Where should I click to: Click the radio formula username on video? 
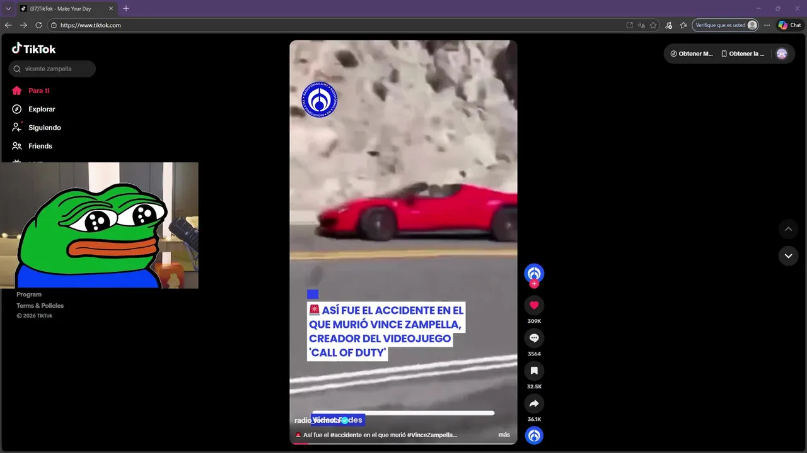point(317,420)
